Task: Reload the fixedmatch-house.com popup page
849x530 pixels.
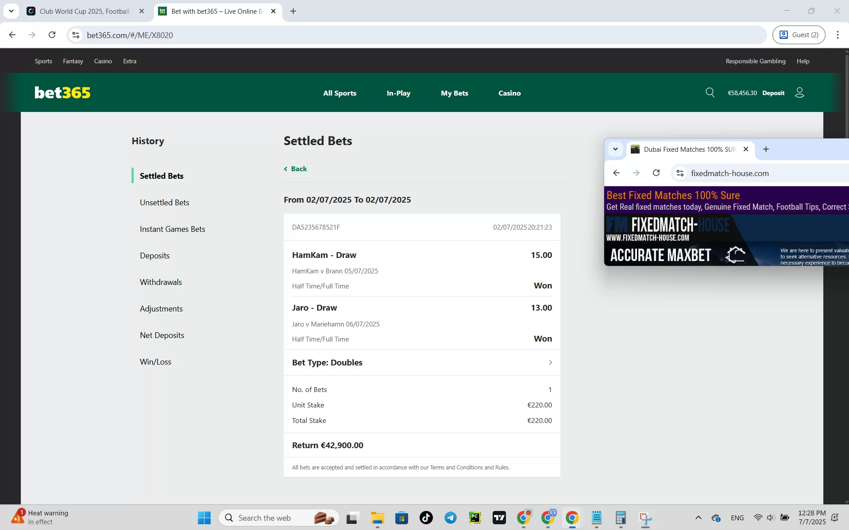Action: [x=656, y=173]
